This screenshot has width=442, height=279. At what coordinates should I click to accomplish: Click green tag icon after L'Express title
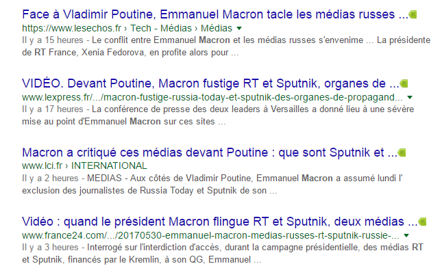point(404,84)
